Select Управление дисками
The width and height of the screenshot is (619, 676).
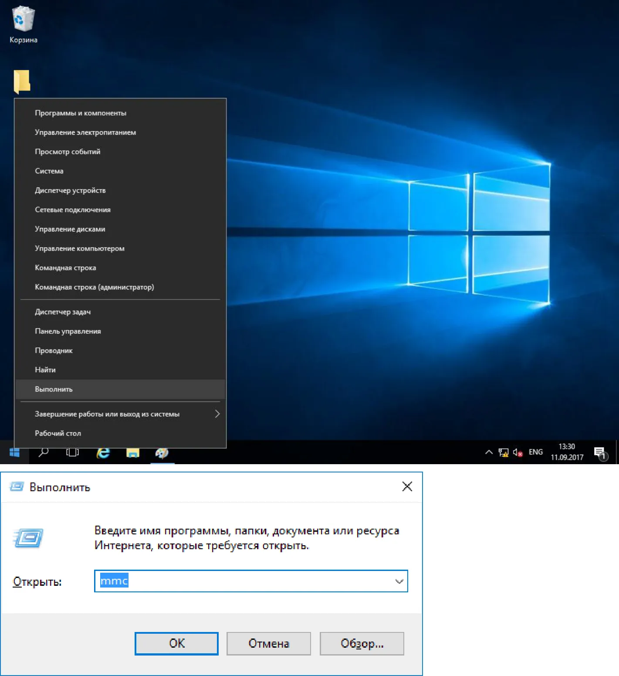coord(120,229)
